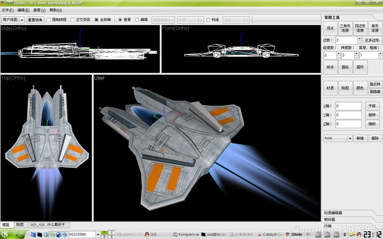The width and height of the screenshot is (383, 239).
Task: Select the 三角形连接 triangle connect tool
Action: [345, 28]
